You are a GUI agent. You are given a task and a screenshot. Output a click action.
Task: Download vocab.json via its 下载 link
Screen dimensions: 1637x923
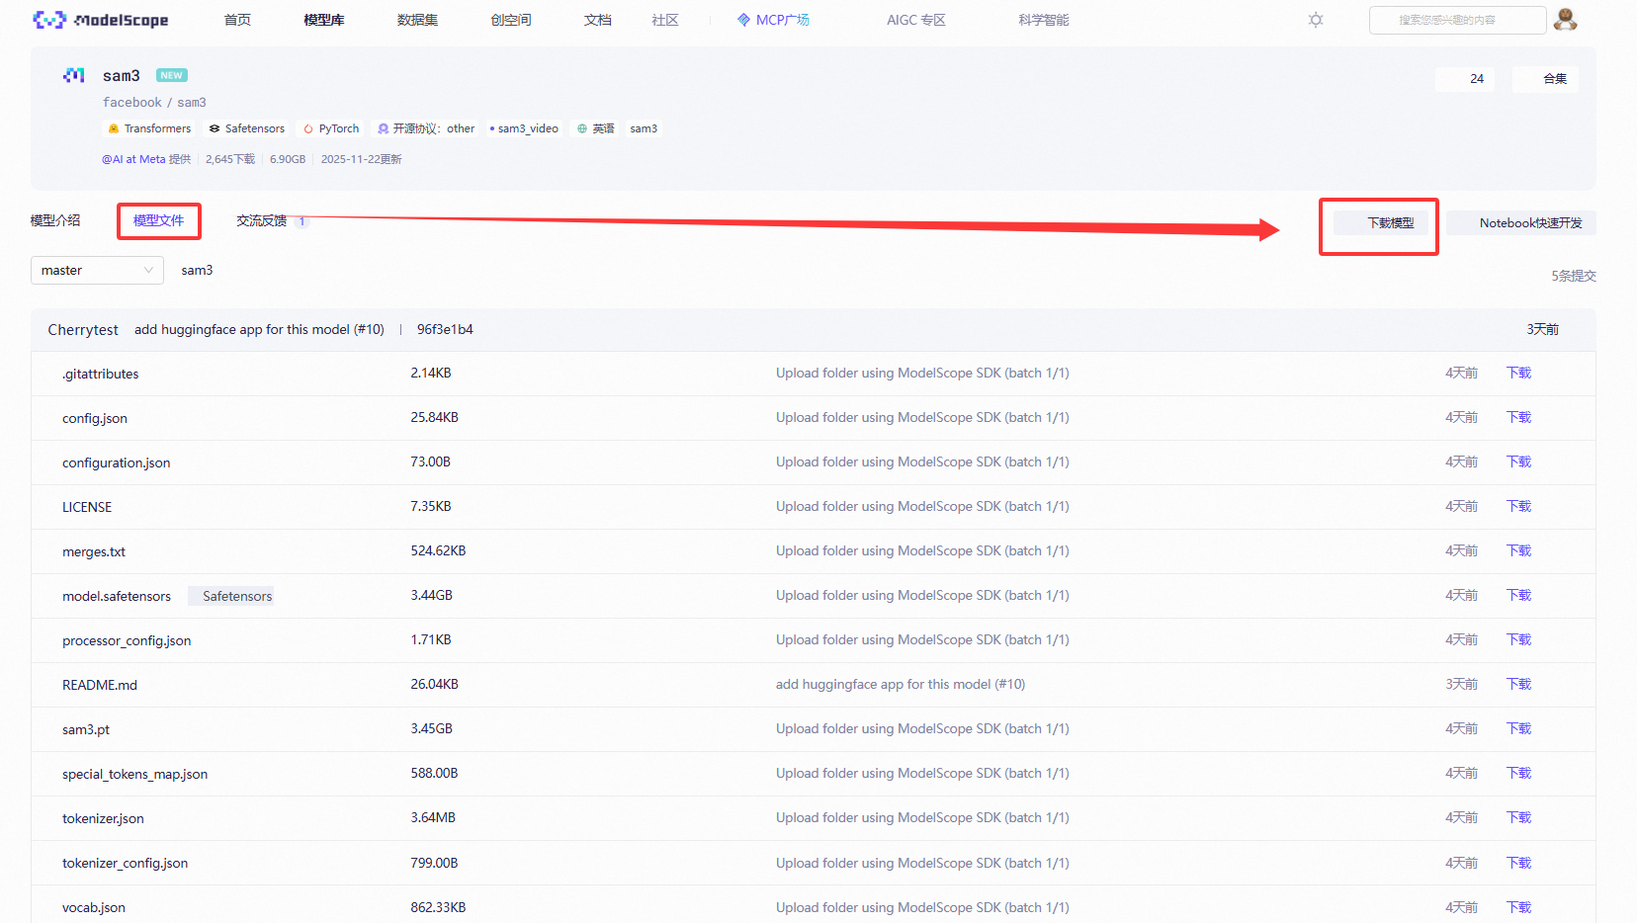[1518, 907]
